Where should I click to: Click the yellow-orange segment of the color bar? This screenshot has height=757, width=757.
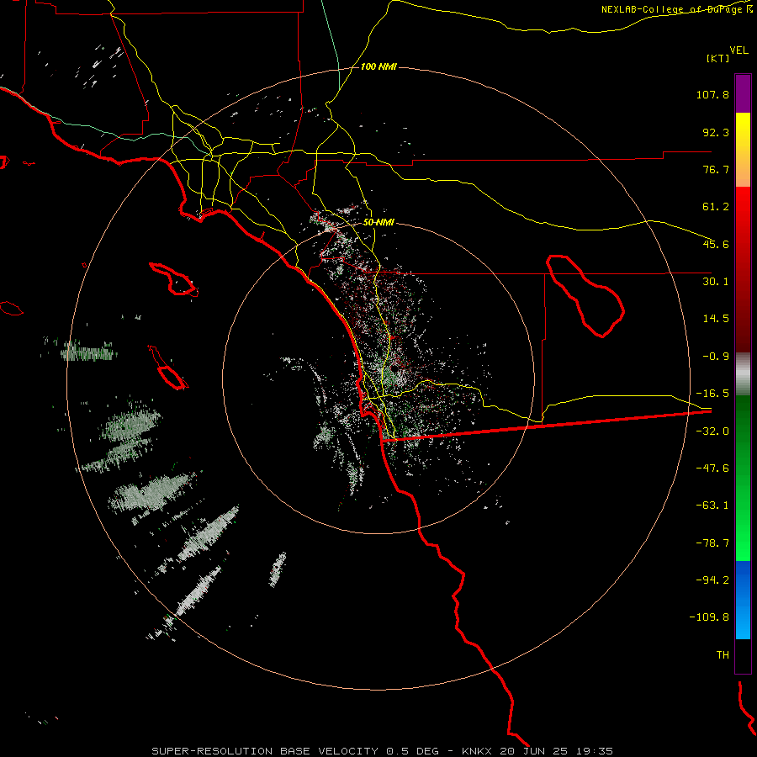(743, 150)
